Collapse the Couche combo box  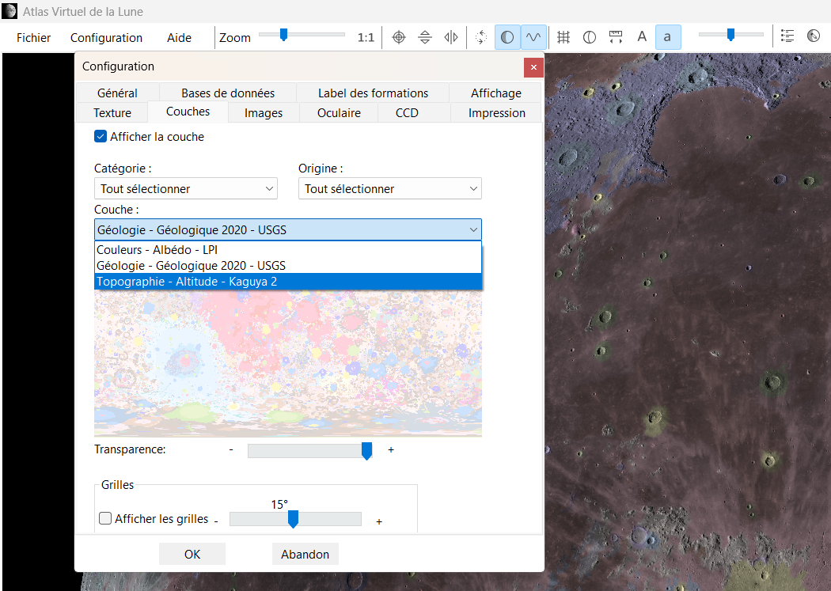pos(288,229)
